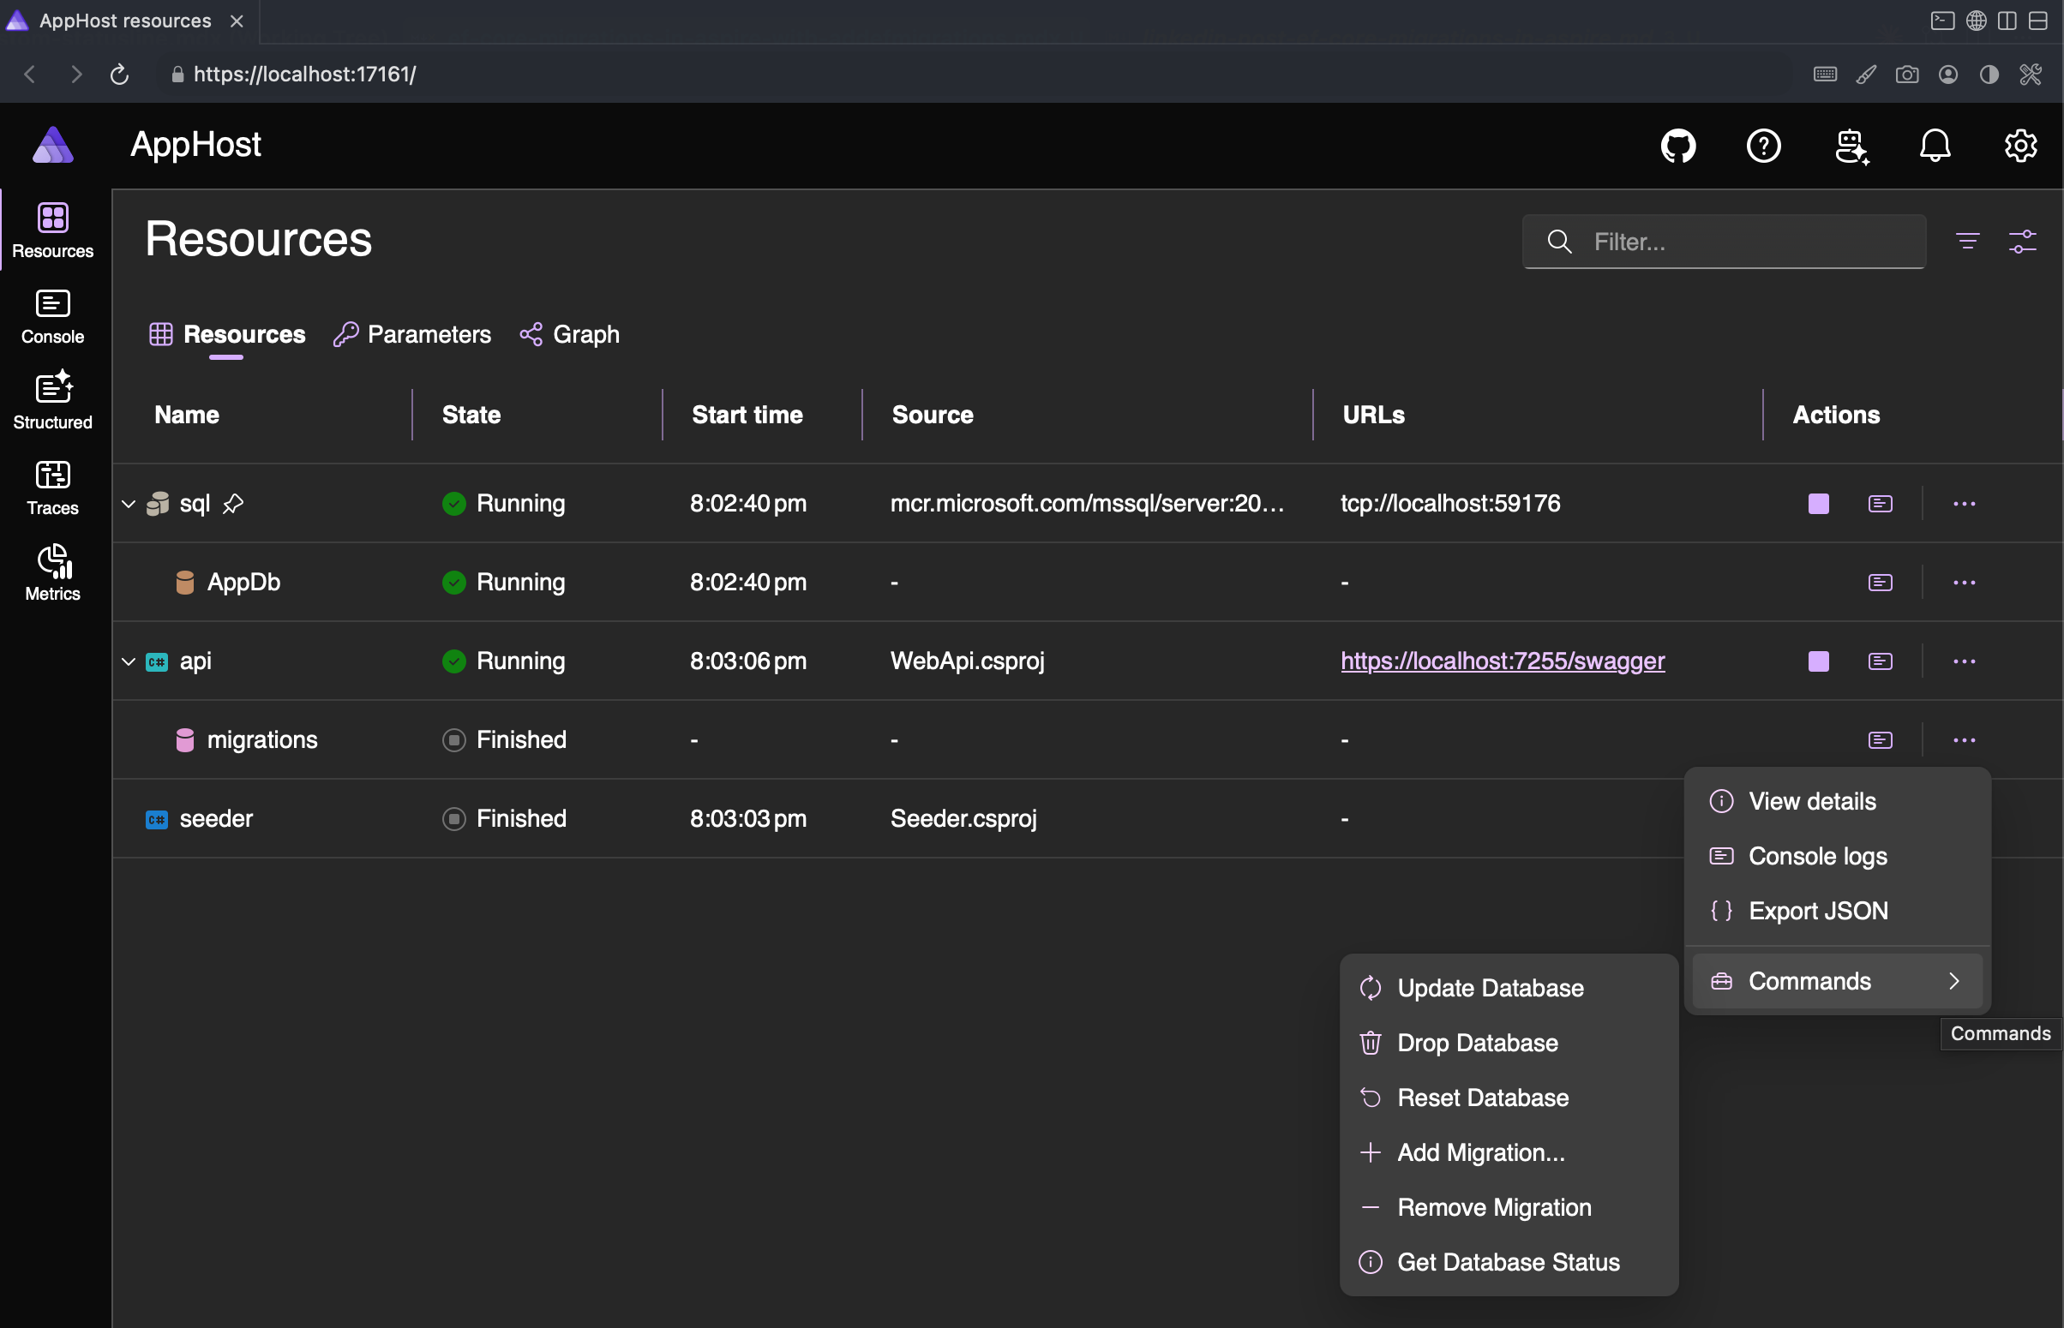The image size is (2064, 1328).
Task: View console logs for sql row
Action: point(1881,504)
